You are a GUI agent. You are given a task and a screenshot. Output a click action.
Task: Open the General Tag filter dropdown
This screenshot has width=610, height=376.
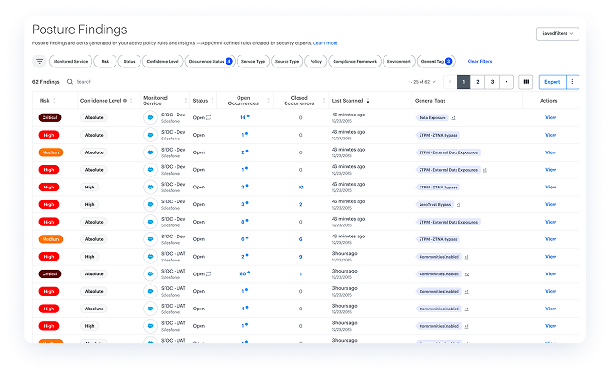[435, 61]
